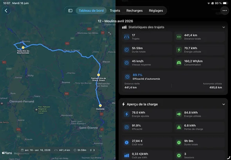Click the 17 Trajets count
The image size is (231, 160).
coord(134,35)
